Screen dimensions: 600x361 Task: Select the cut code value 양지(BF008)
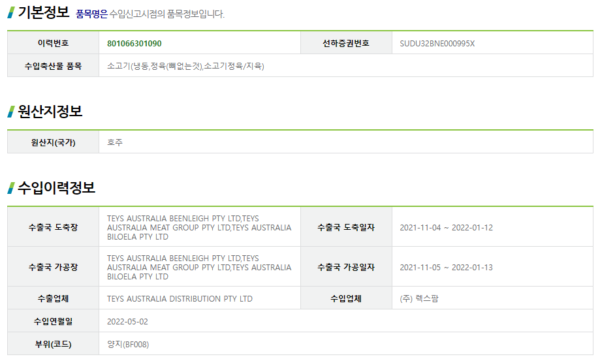[128, 344]
